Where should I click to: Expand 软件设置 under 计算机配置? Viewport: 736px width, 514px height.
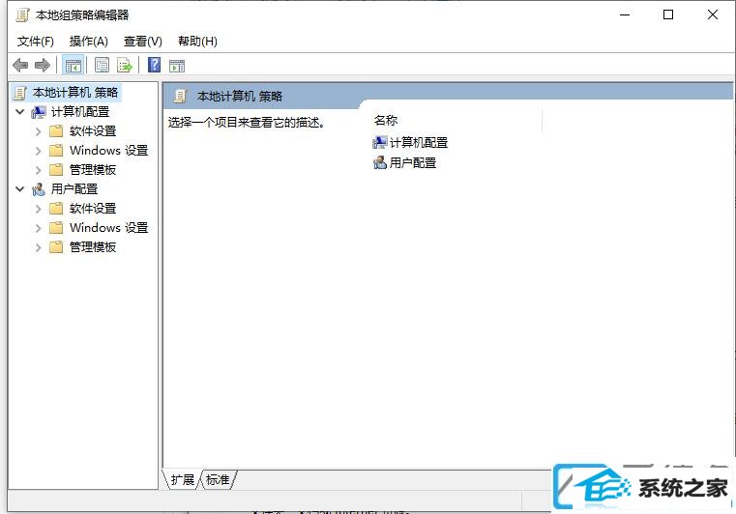[x=39, y=131]
